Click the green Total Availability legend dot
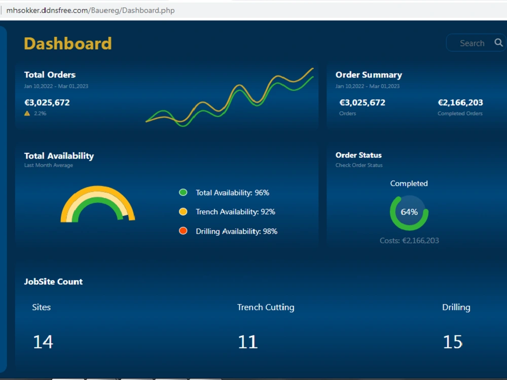The width and height of the screenshot is (507, 380). pyautogui.click(x=183, y=192)
